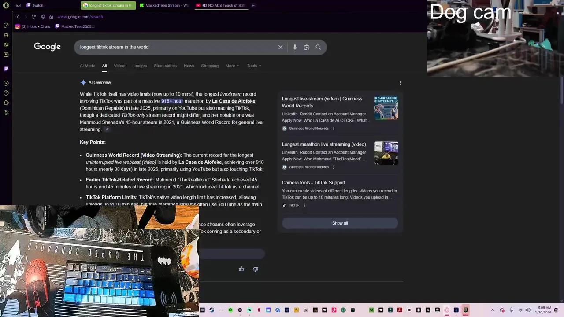The height and width of the screenshot is (317, 564).
Task: Show News search results
Action: (x=189, y=66)
